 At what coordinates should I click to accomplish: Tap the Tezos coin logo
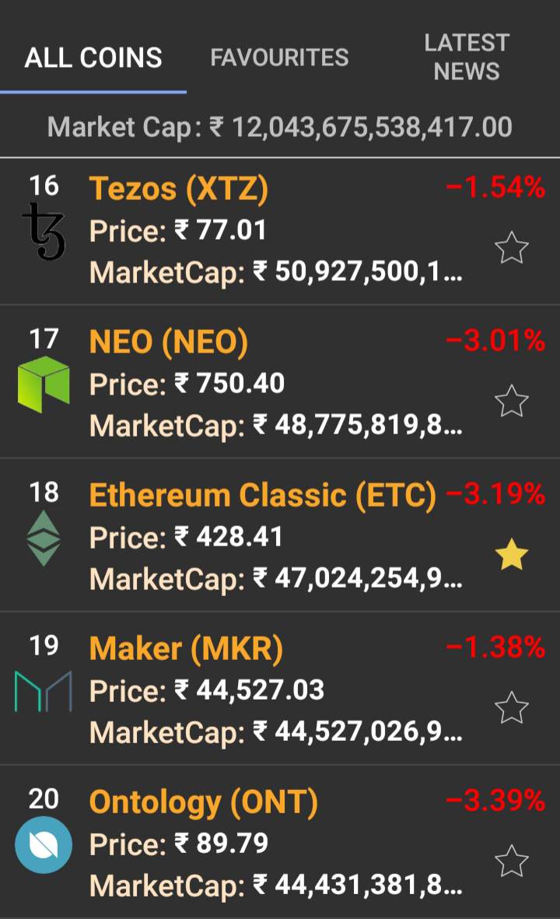point(44,232)
